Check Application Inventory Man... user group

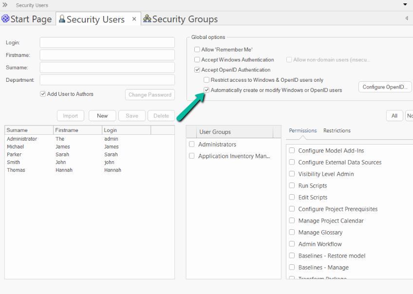[192, 156]
